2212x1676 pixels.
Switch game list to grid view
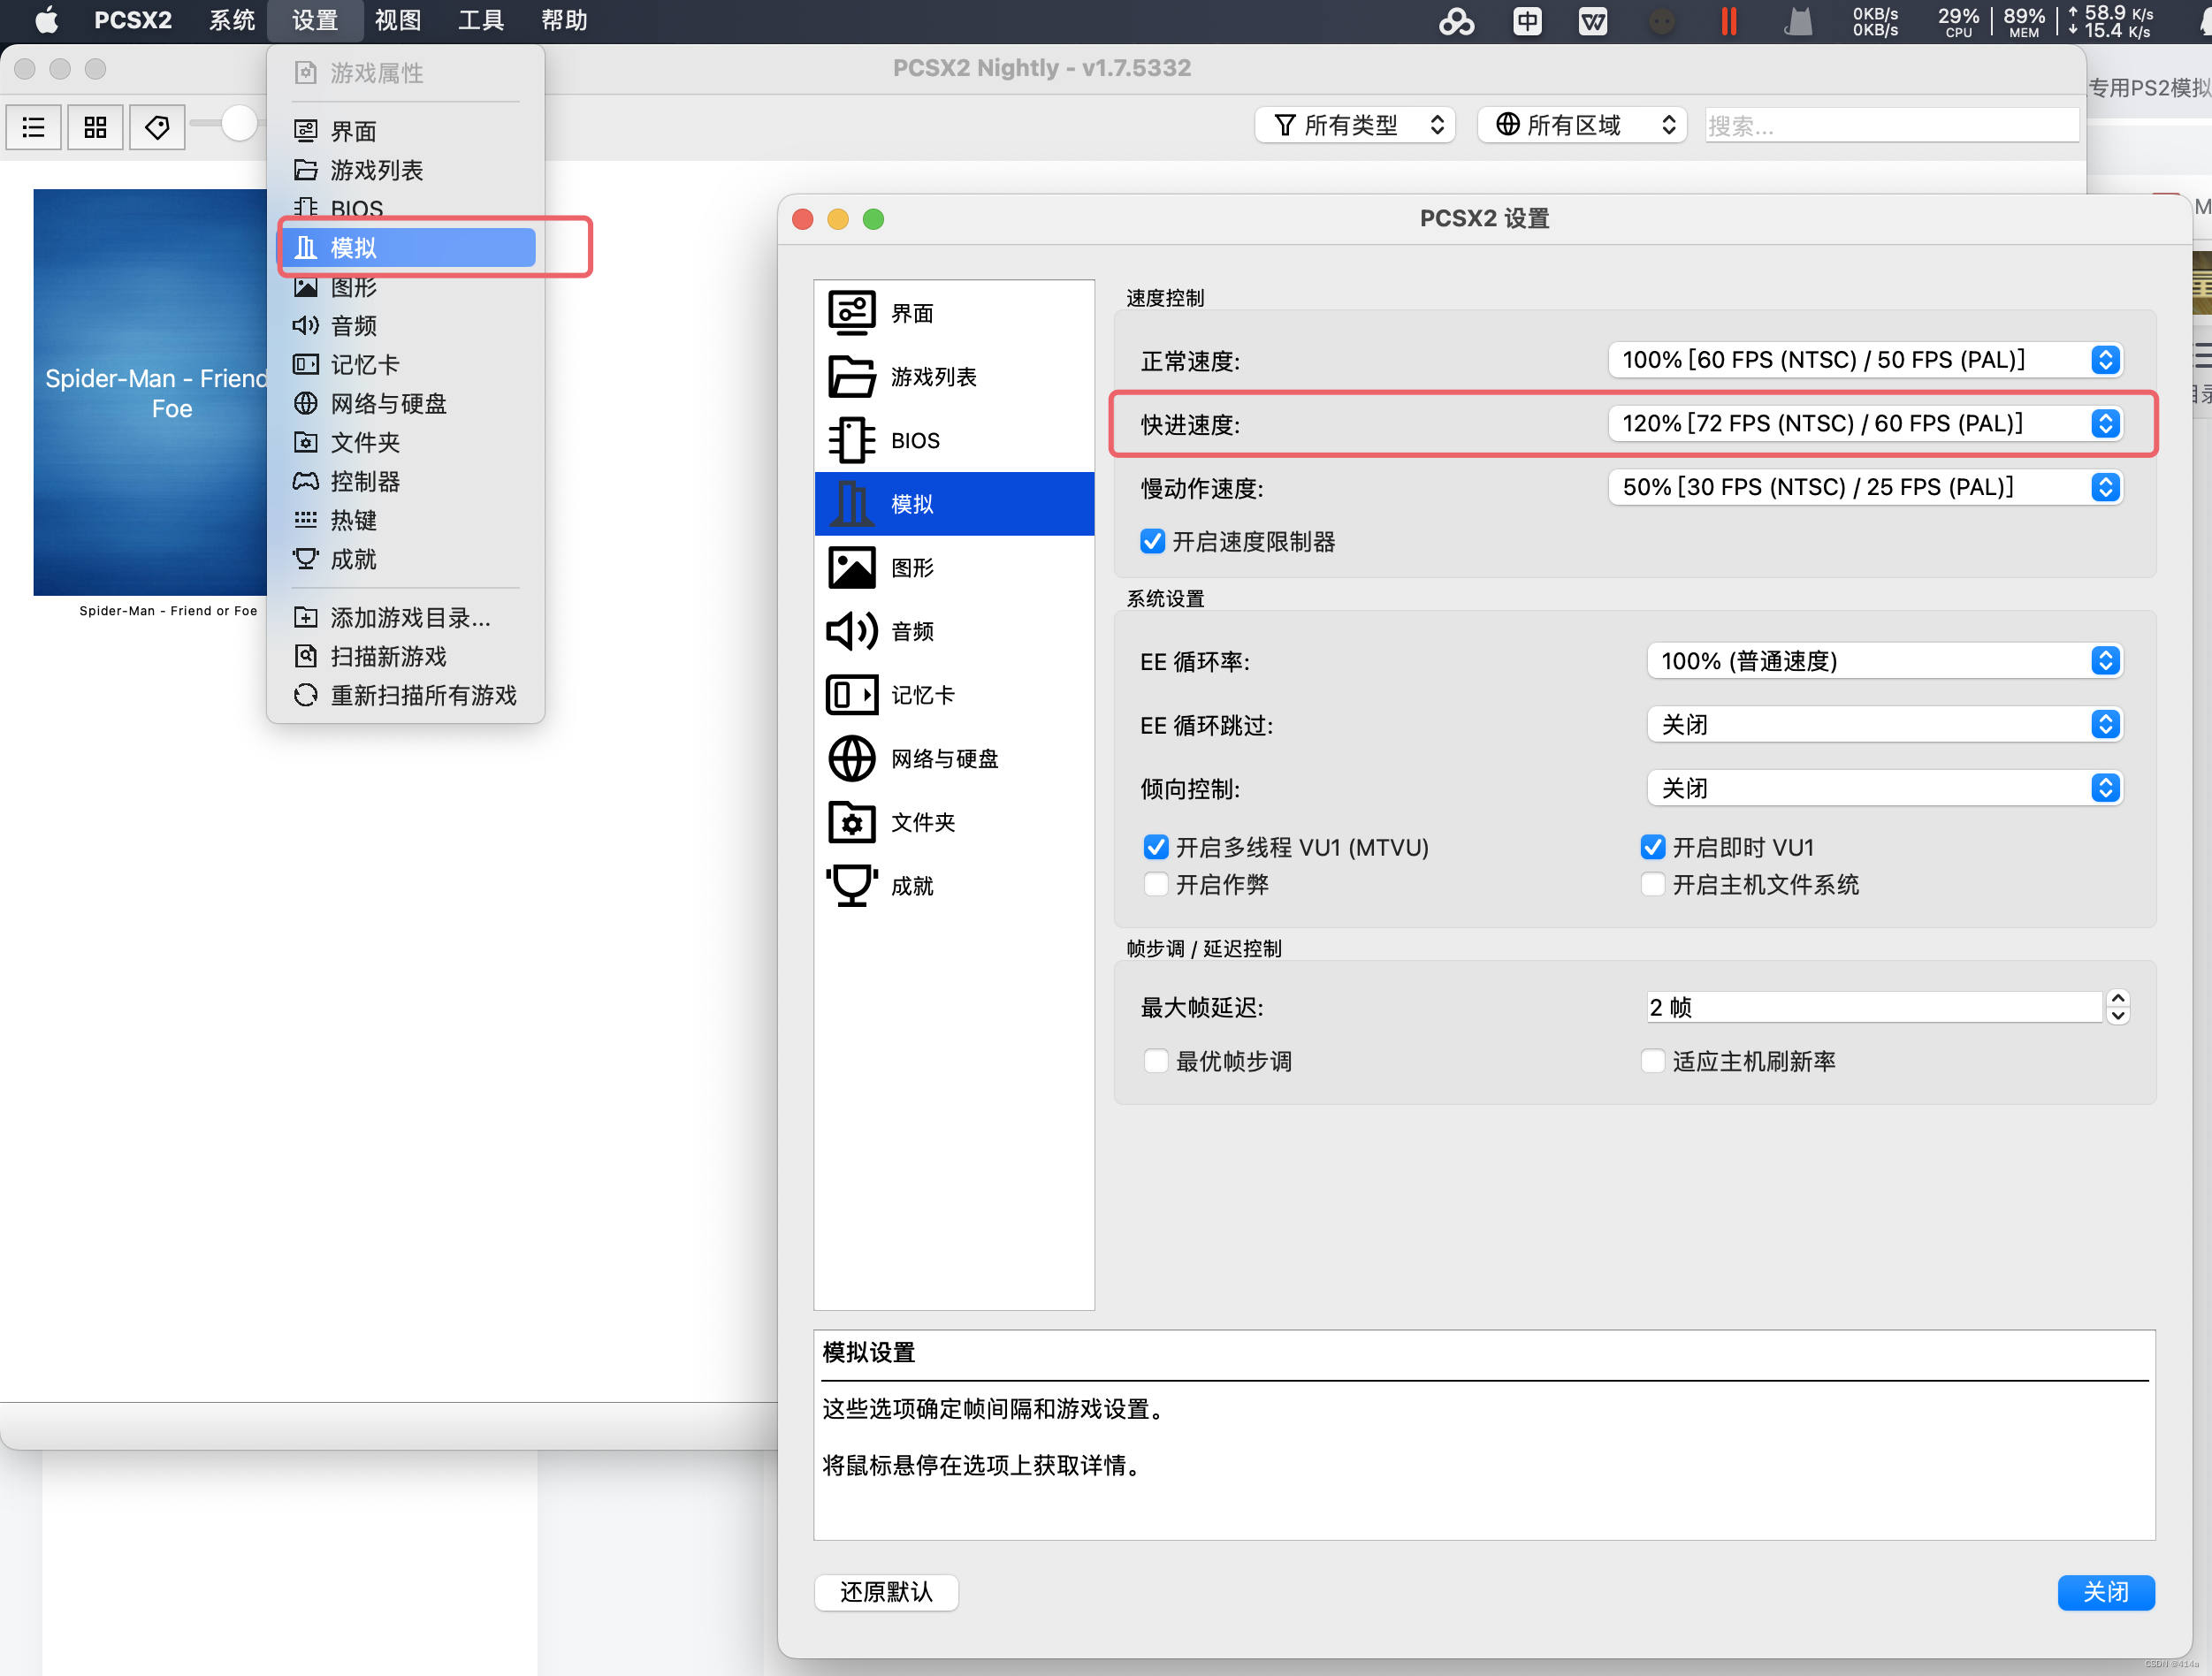pos(95,127)
